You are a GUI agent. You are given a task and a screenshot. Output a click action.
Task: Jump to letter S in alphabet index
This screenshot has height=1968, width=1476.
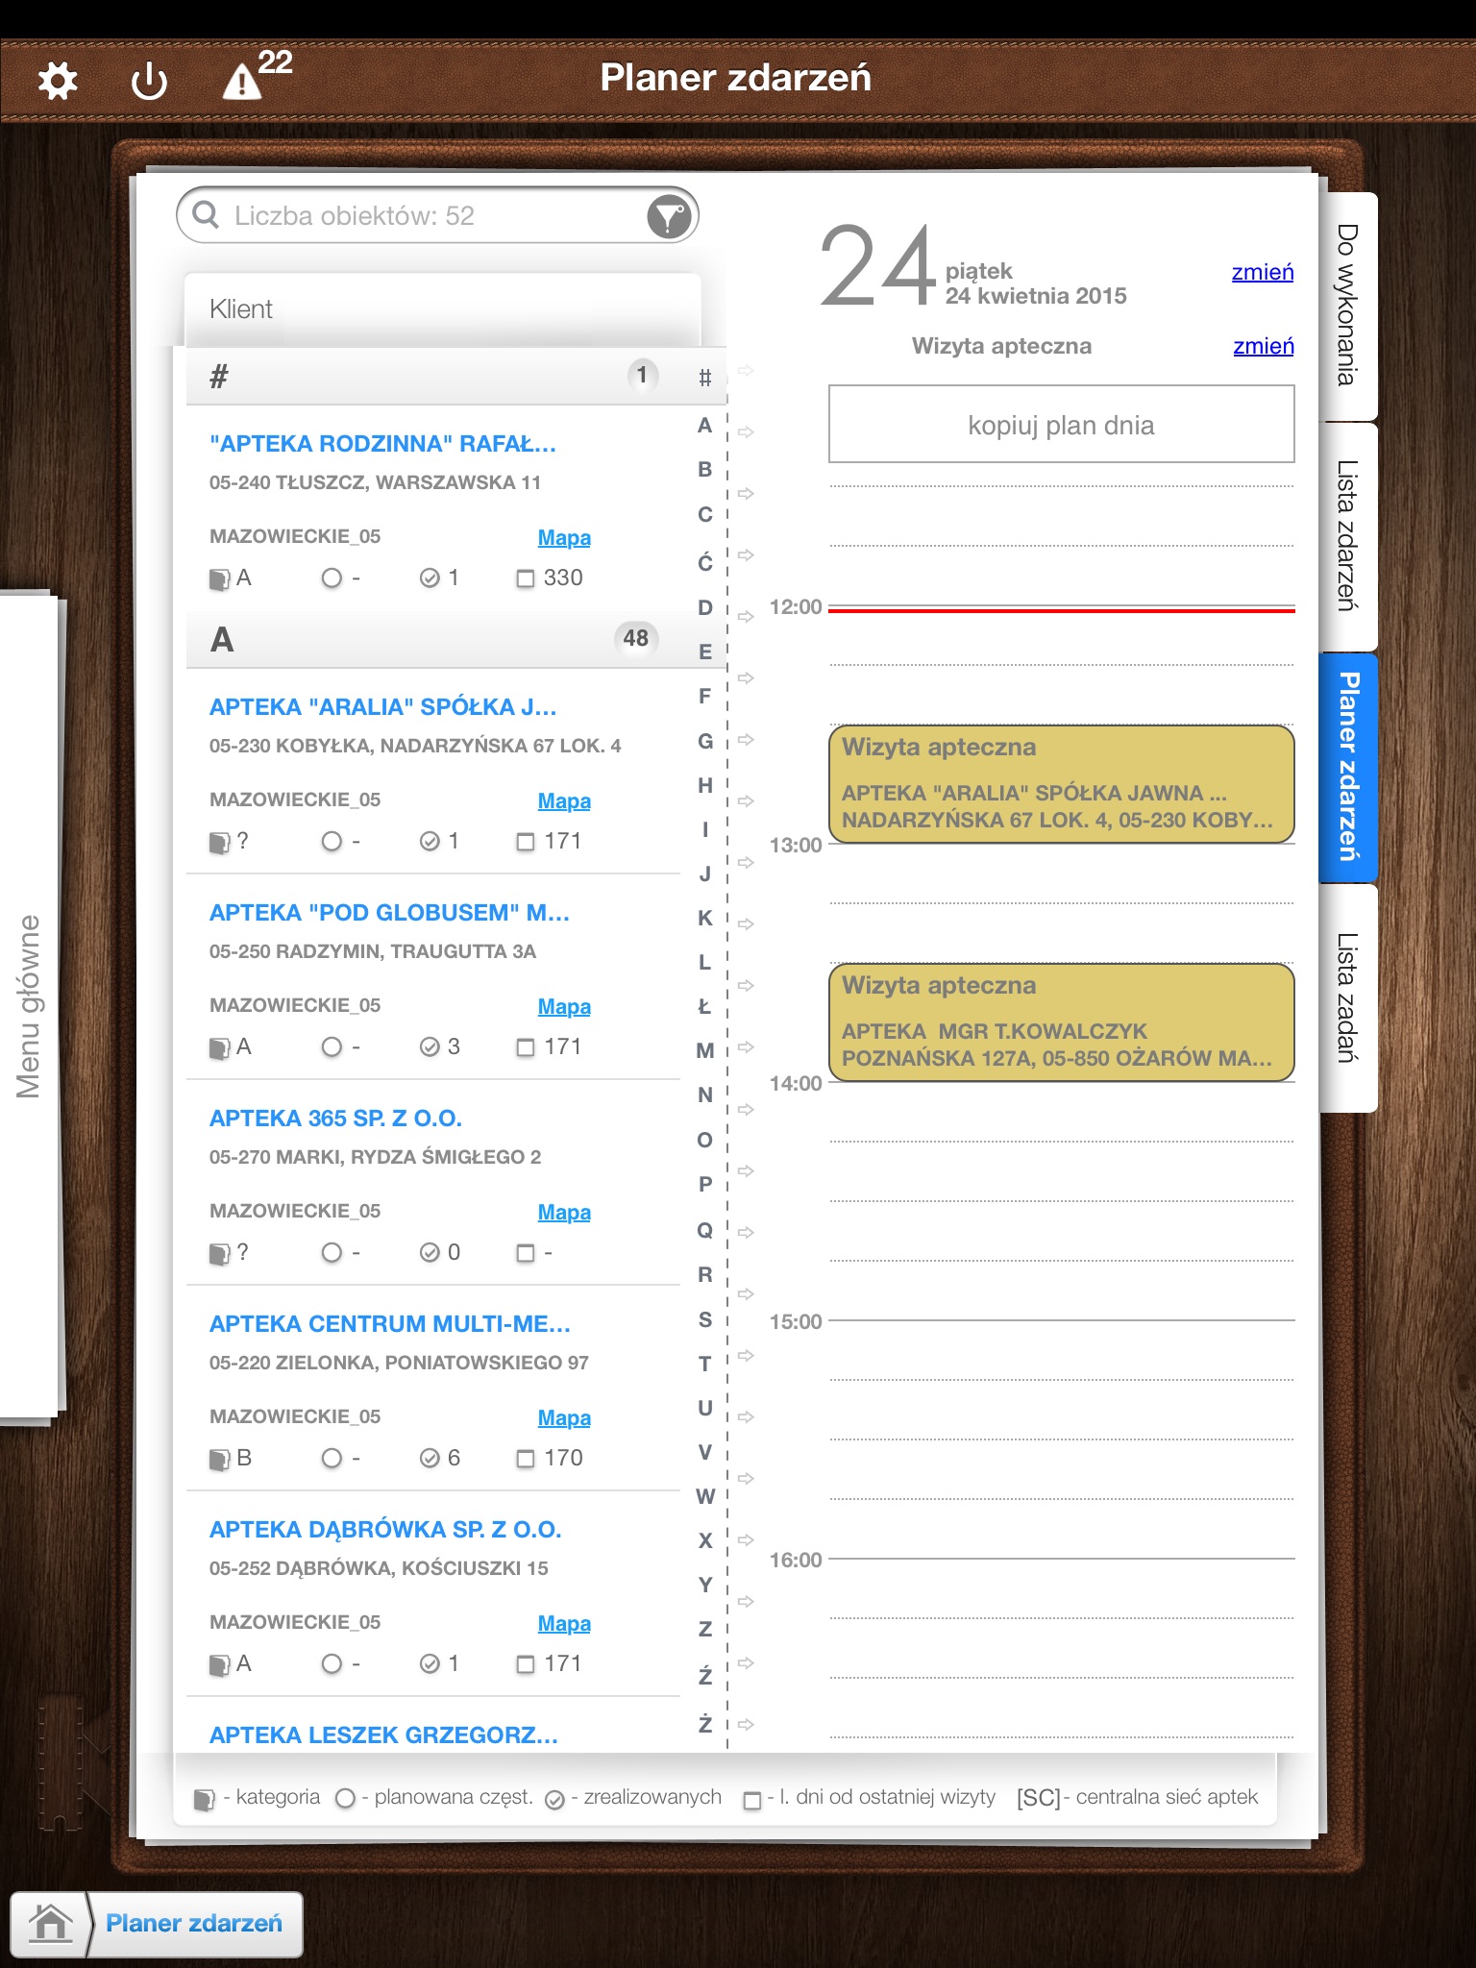tap(704, 1319)
